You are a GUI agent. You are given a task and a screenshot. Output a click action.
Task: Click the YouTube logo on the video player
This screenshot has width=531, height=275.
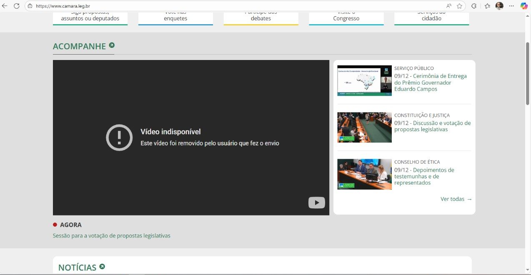[x=316, y=202]
